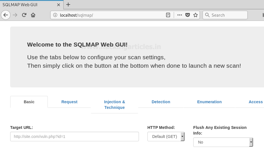Viewport: 264px width, 154px height.
Task: Close the SQLMAP Web GUI tab
Action: (x=58, y=5)
